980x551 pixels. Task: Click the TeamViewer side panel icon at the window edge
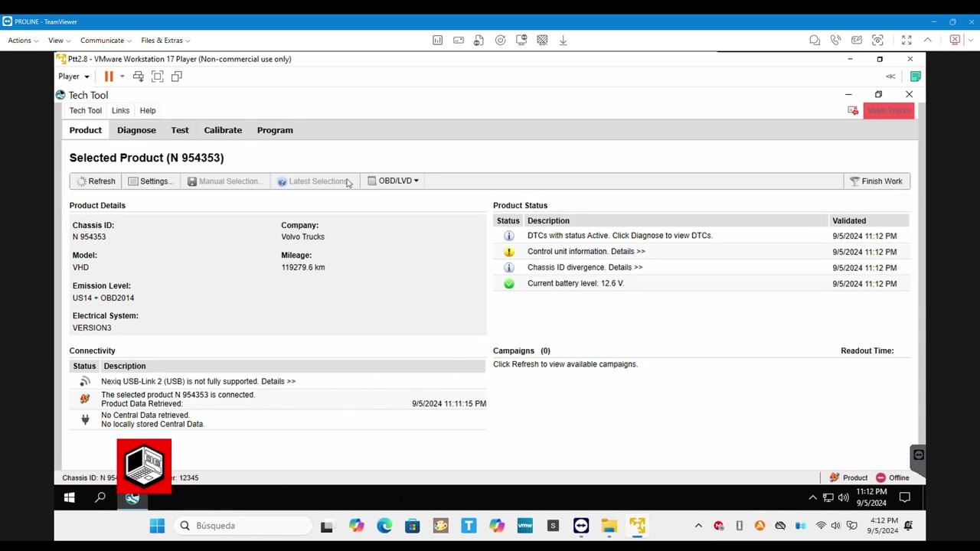pyautogui.click(x=919, y=455)
